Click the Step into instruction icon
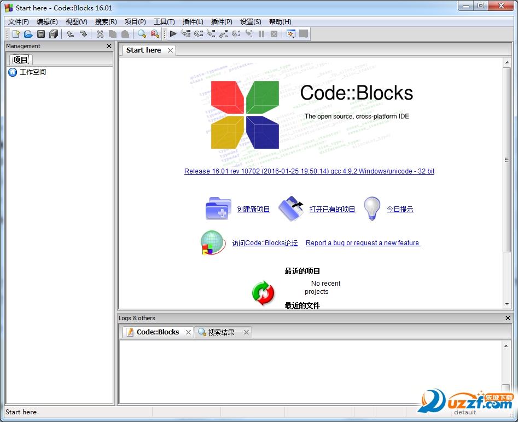This screenshot has height=422, width=518. (x=249, y=33)
